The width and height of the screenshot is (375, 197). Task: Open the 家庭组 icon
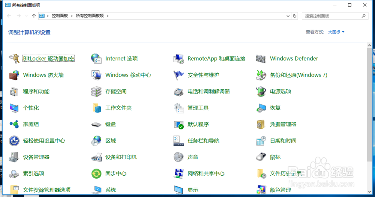14,124
